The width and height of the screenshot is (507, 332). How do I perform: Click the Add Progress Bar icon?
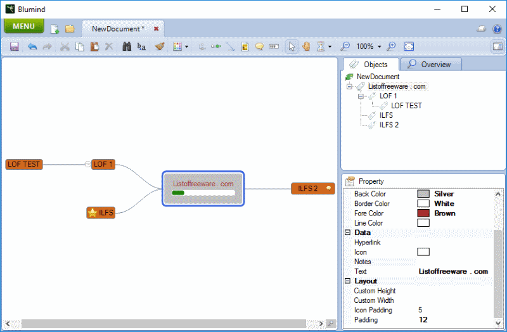pos(274,46)
